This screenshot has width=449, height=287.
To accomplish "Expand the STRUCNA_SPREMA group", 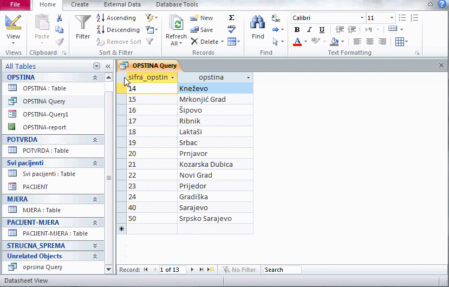I will click(95, 246).
